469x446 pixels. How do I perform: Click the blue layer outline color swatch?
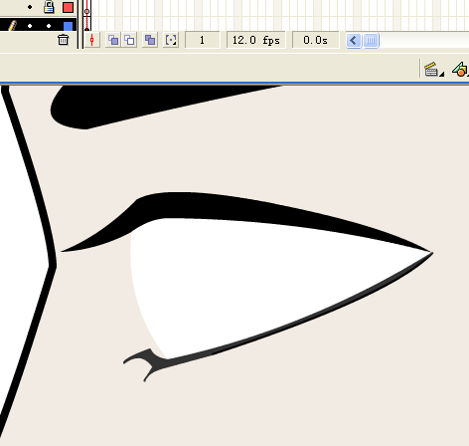pos(68,26)
